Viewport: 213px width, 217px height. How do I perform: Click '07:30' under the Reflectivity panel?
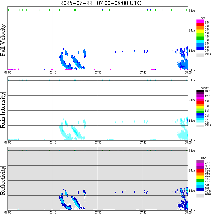click(98, 212)
